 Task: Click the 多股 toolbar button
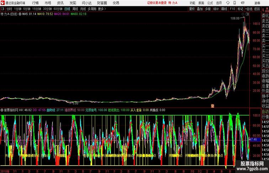pos(208,9)
